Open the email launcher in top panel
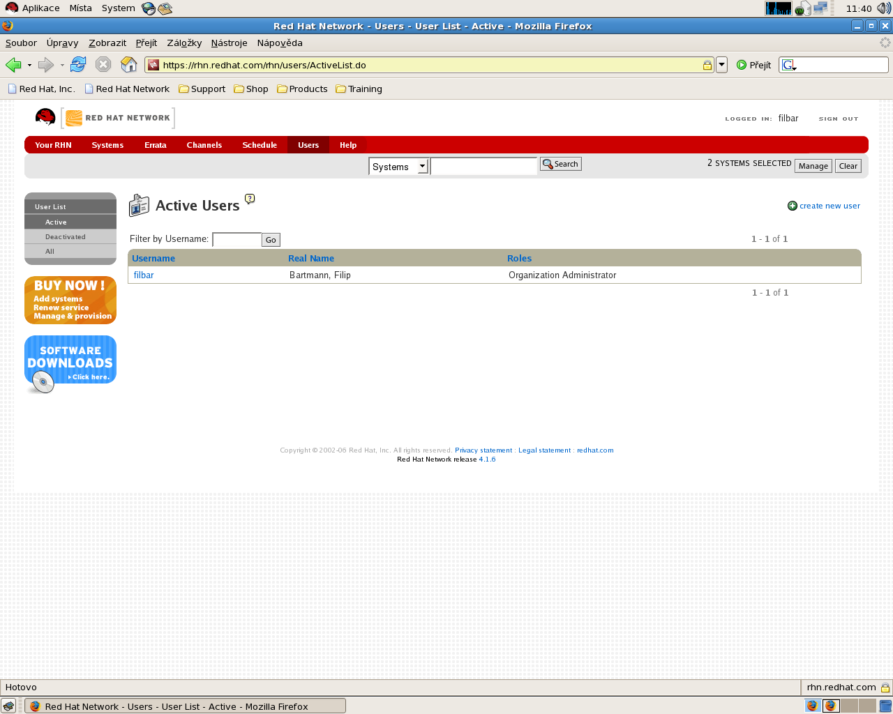893x714 pixels. tap(165, 8)
